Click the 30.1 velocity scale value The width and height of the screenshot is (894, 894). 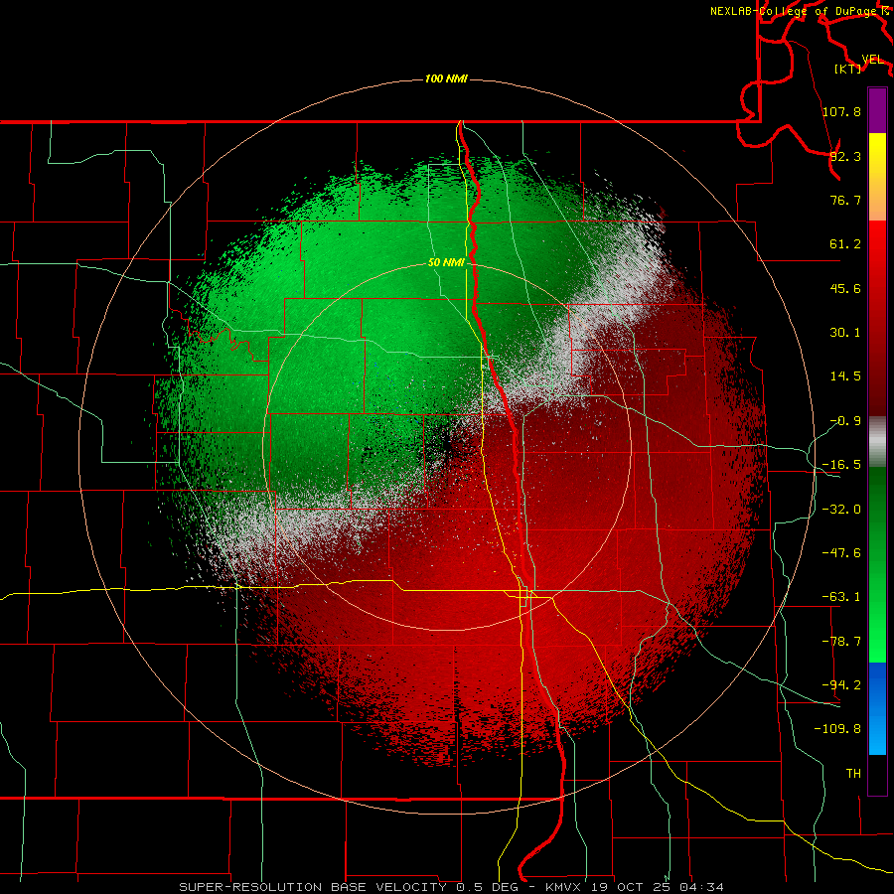click(x=845, y=333)
